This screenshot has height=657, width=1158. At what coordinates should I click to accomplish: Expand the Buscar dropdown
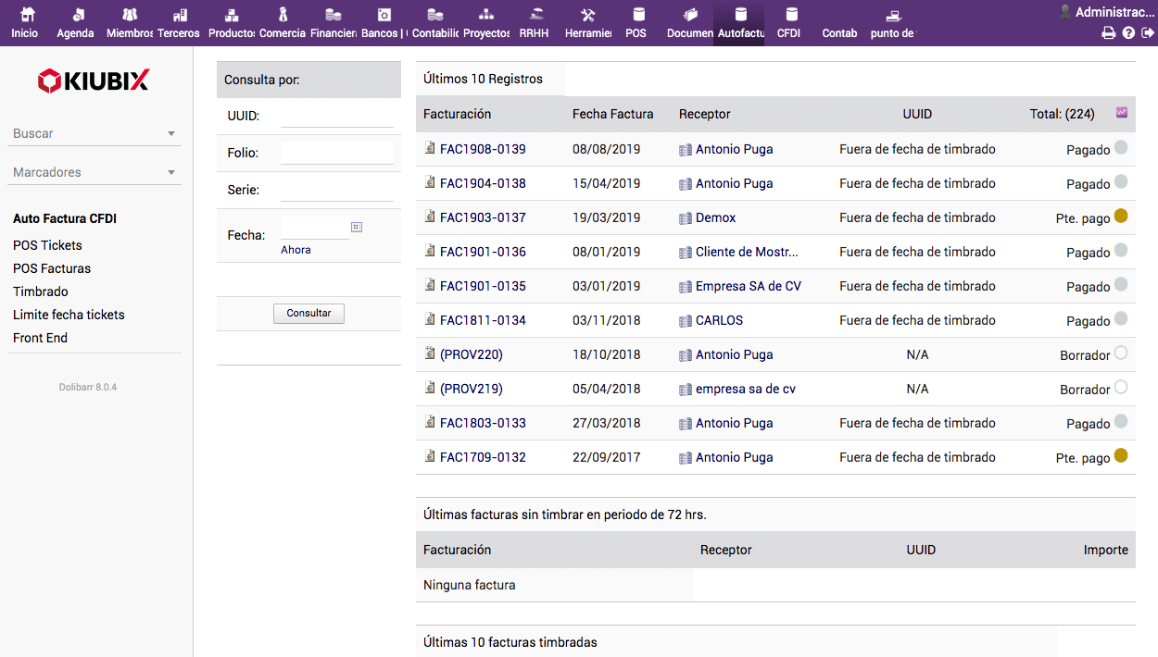coord(170,134)
